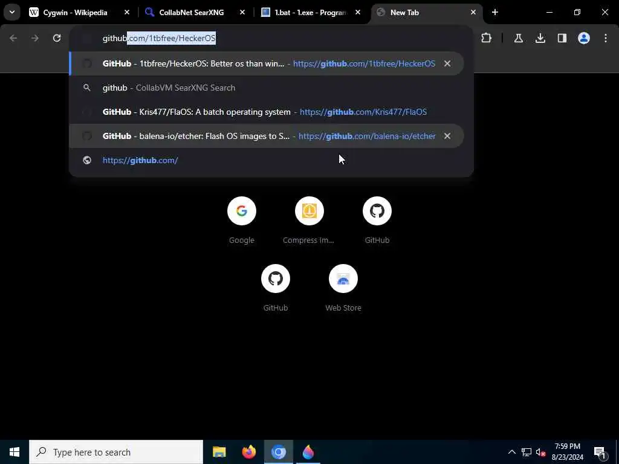Screen dimensions: 619x464
Task: Open File Explorer from taskbar
Action: pos(219,452)
